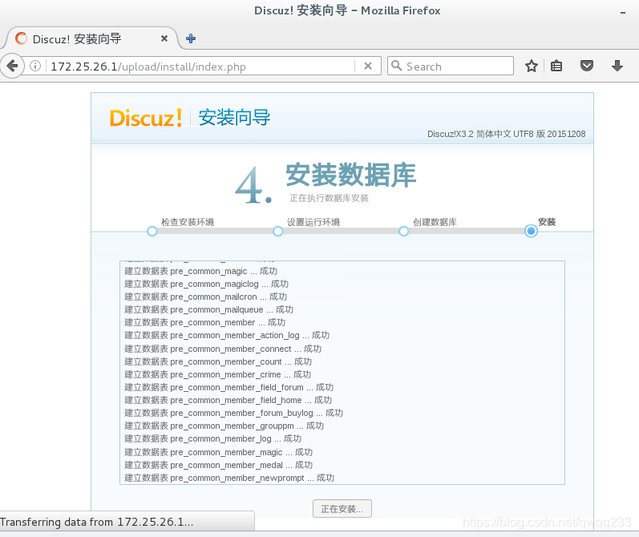
Task: Click the 安装数据库 heading
Action: [x=351, y=176]
